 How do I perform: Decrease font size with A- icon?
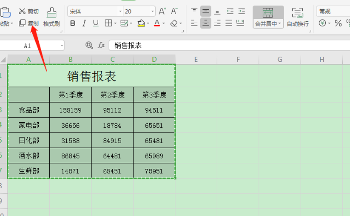(174, 11)
